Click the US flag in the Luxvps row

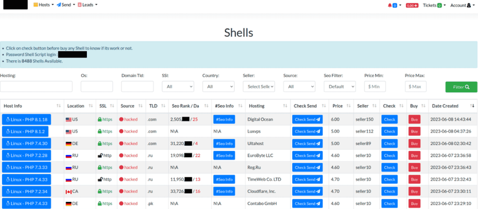pos(69,132)
